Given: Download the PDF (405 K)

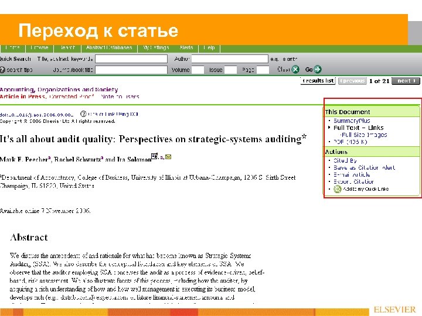Looking at the screenshot, I should (x=350, y=142).
